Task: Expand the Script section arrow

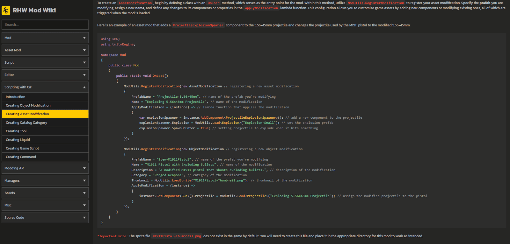Action: tap(84, 63)
